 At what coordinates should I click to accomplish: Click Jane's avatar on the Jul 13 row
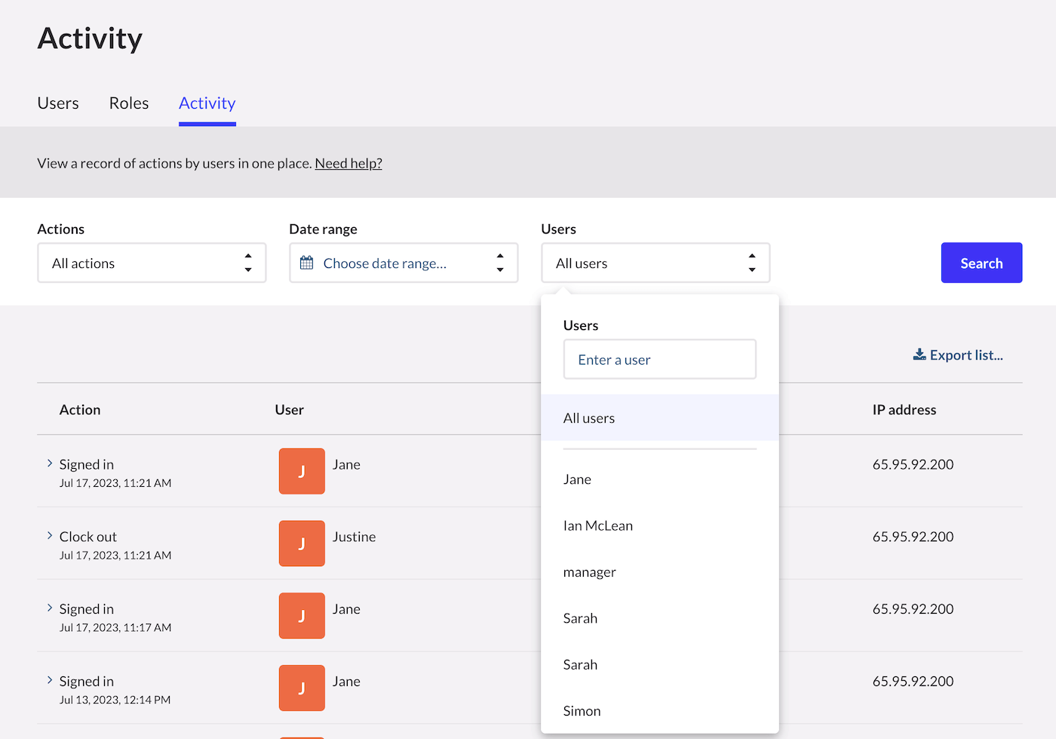tap(302, 688)
